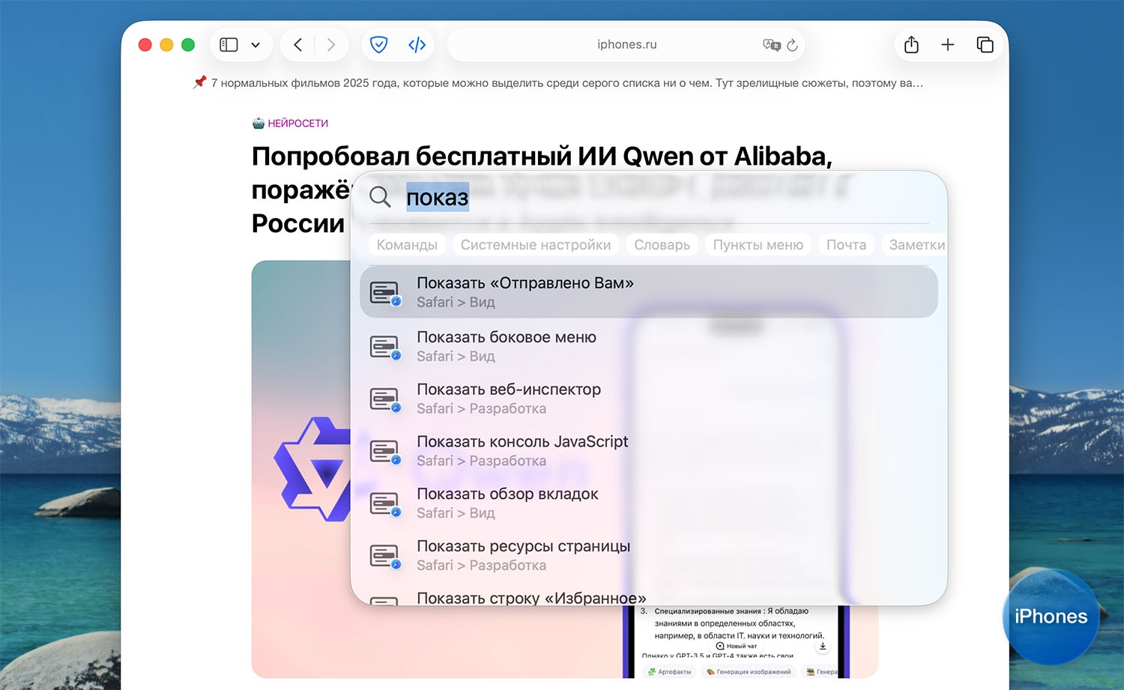Open the НЕЙРОСЕТИ category link
Image resolution: width=1124 pixels, height=690 pixels.
point(297,124)
